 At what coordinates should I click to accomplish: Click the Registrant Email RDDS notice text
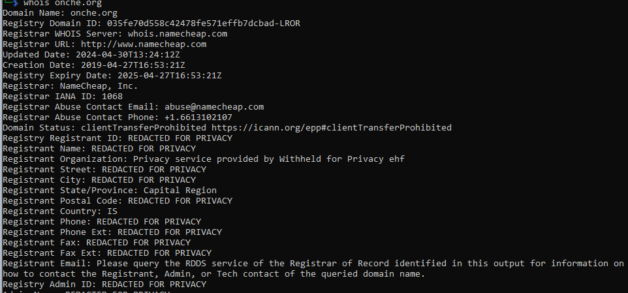coord(359,264)
